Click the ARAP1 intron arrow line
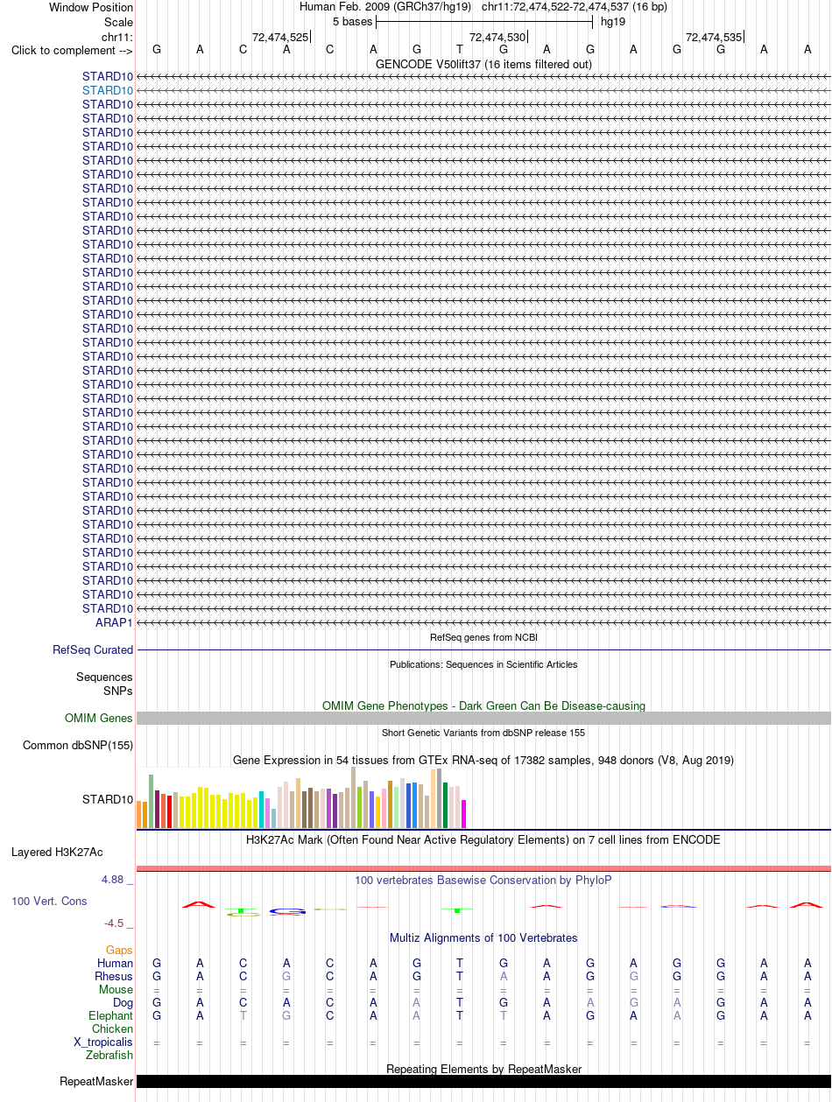The image size is (832, 1102). pyautogui.click(x=483, y=622)
